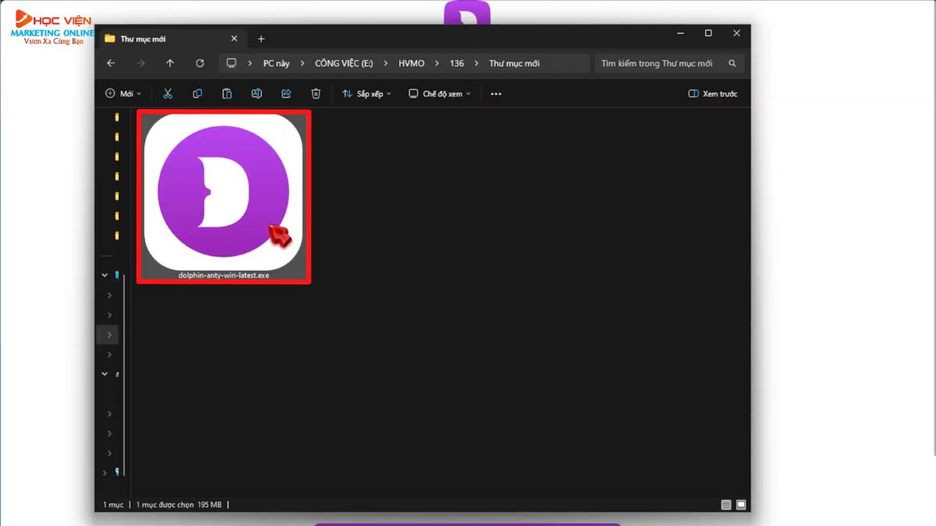
Task: Minimize the File Explorer window
Action: [680, 34]
